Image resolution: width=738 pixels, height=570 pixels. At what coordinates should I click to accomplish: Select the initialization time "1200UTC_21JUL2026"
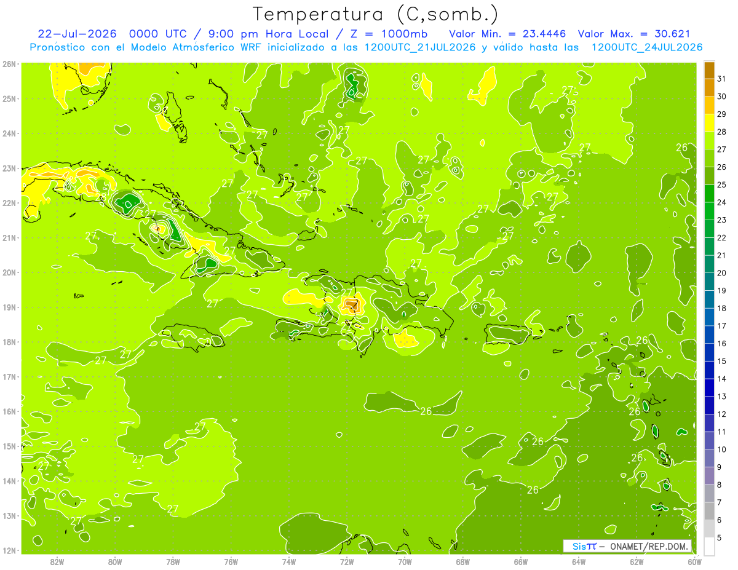tap(420, 47)
